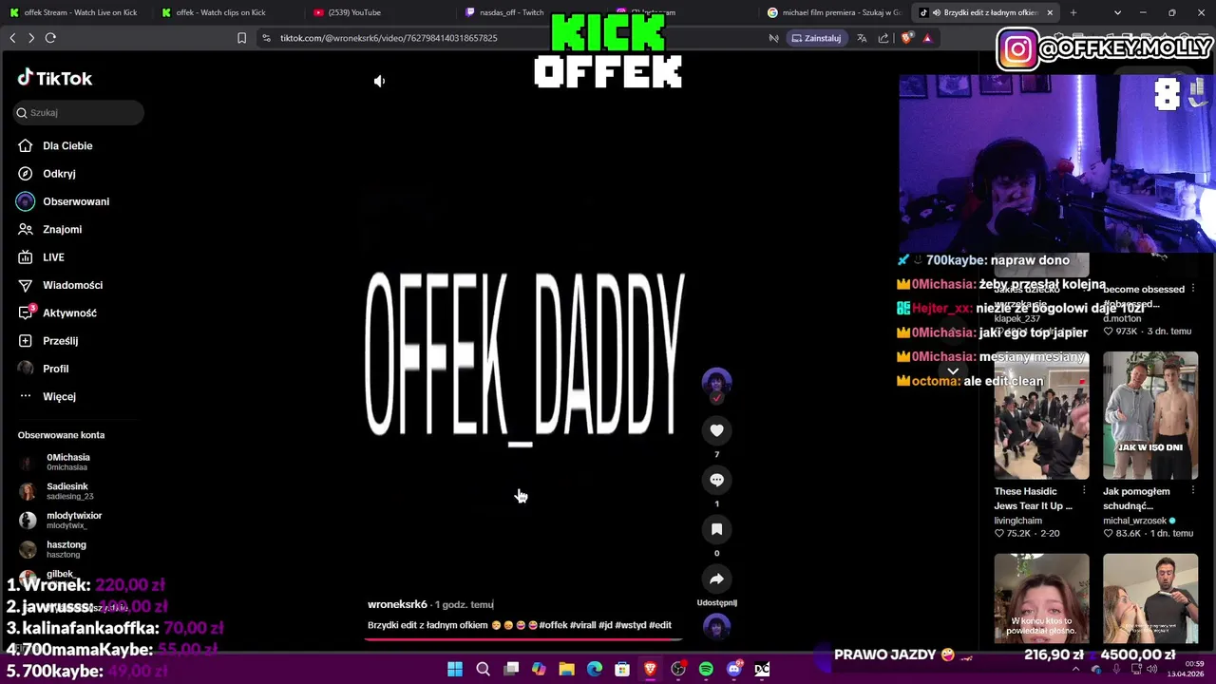Open tab search dropdown arrow
The height and width of the screenshot is (684, 1216).
coord(1117,12)
